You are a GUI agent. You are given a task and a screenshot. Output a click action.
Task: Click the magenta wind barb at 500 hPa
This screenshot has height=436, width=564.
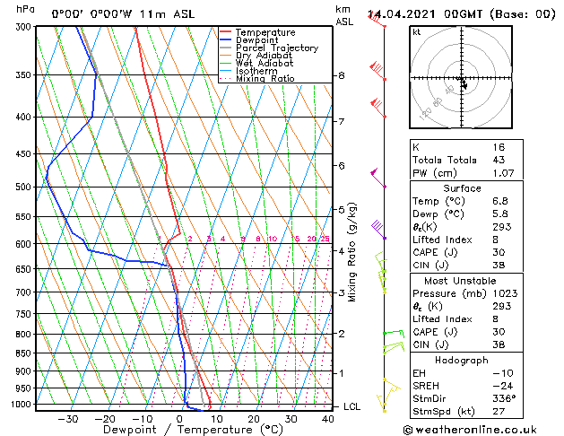tap(378, 178)
